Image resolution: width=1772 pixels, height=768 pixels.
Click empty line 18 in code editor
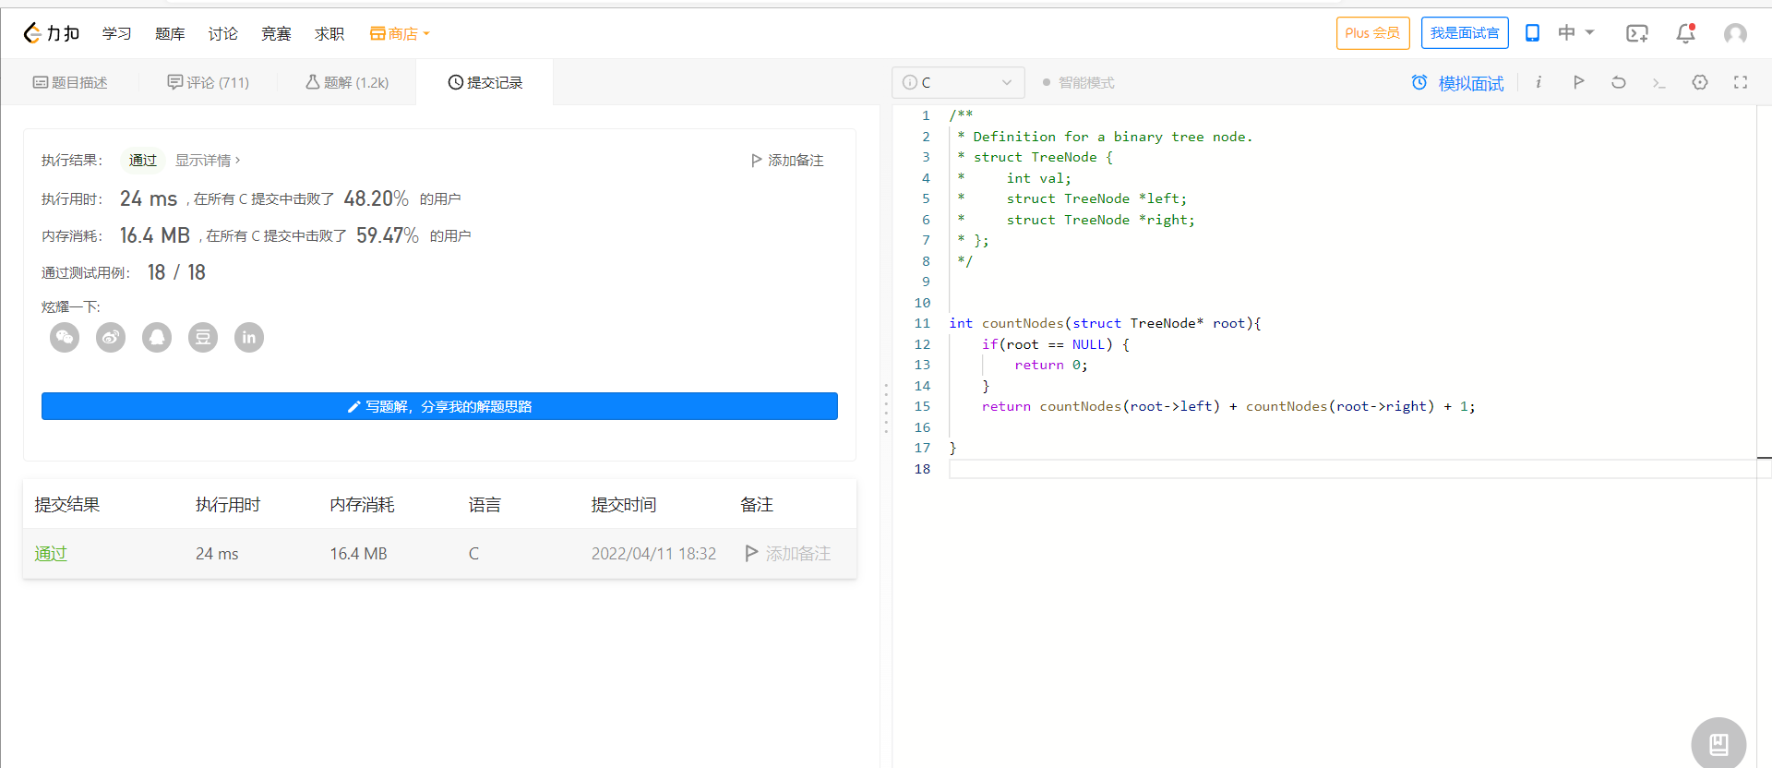coord(1292,469)
